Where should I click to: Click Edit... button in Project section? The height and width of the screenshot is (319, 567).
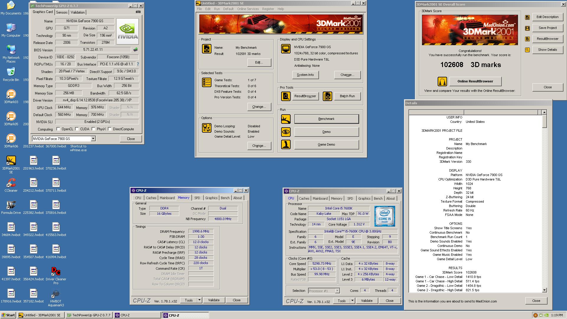coord(259,62)
